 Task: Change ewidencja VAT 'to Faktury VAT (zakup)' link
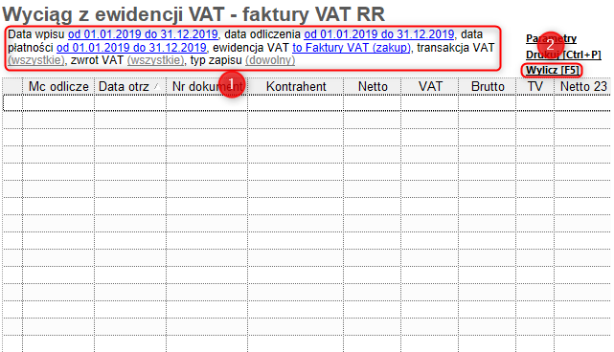tap(352, 48)
